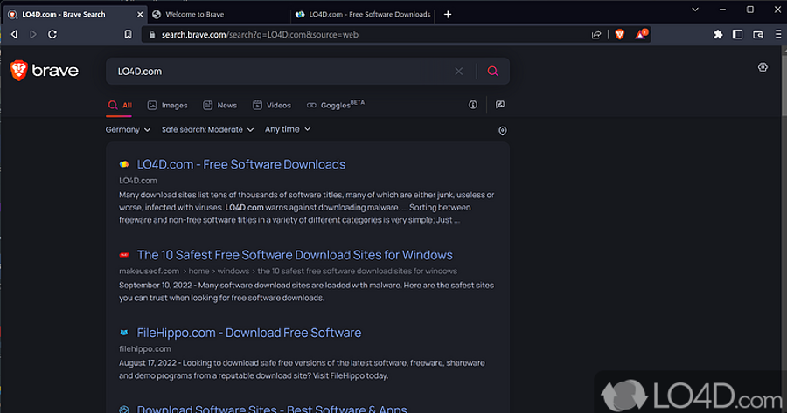Screen dimensions: 787x413
Task: Click the info circle icon near Goggles
Action: click(473, 104)
